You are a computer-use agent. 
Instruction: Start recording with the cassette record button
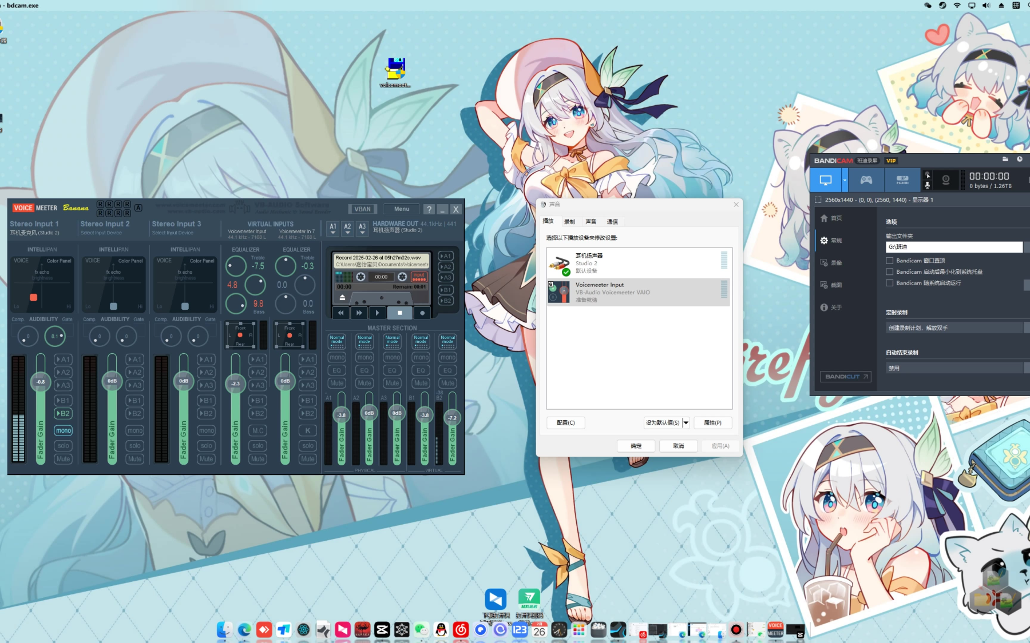(x=422, y=313)
